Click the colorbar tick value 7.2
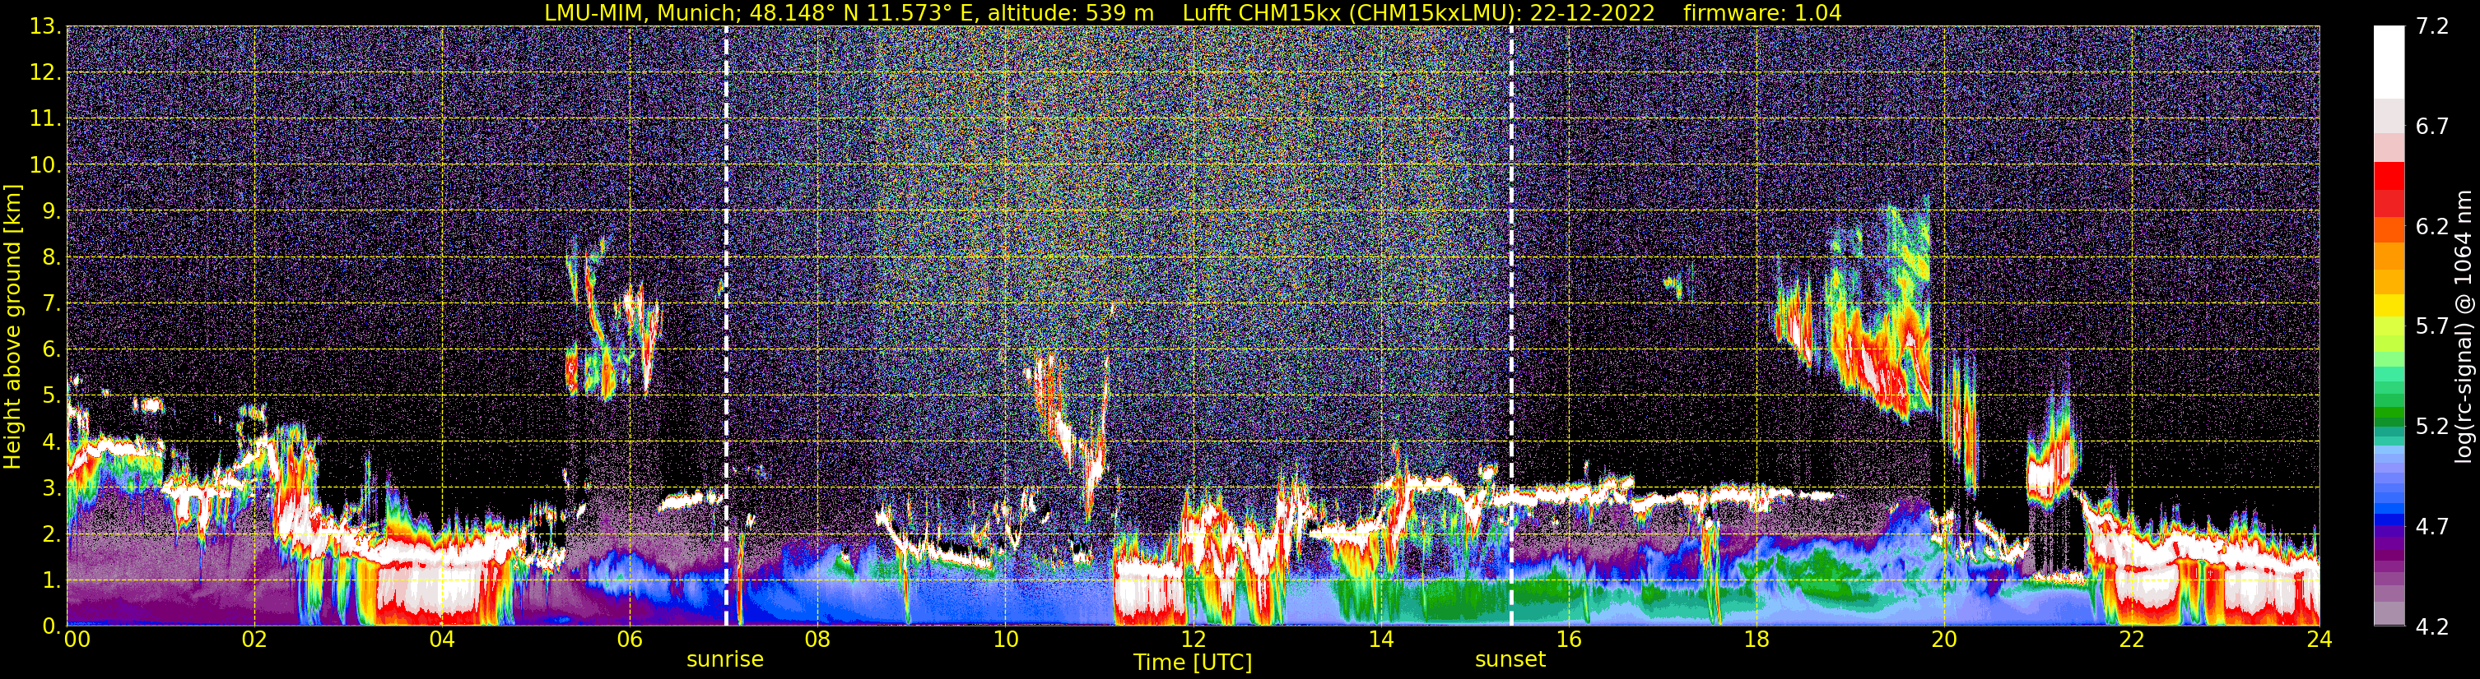 click(x=2433, y=27)
